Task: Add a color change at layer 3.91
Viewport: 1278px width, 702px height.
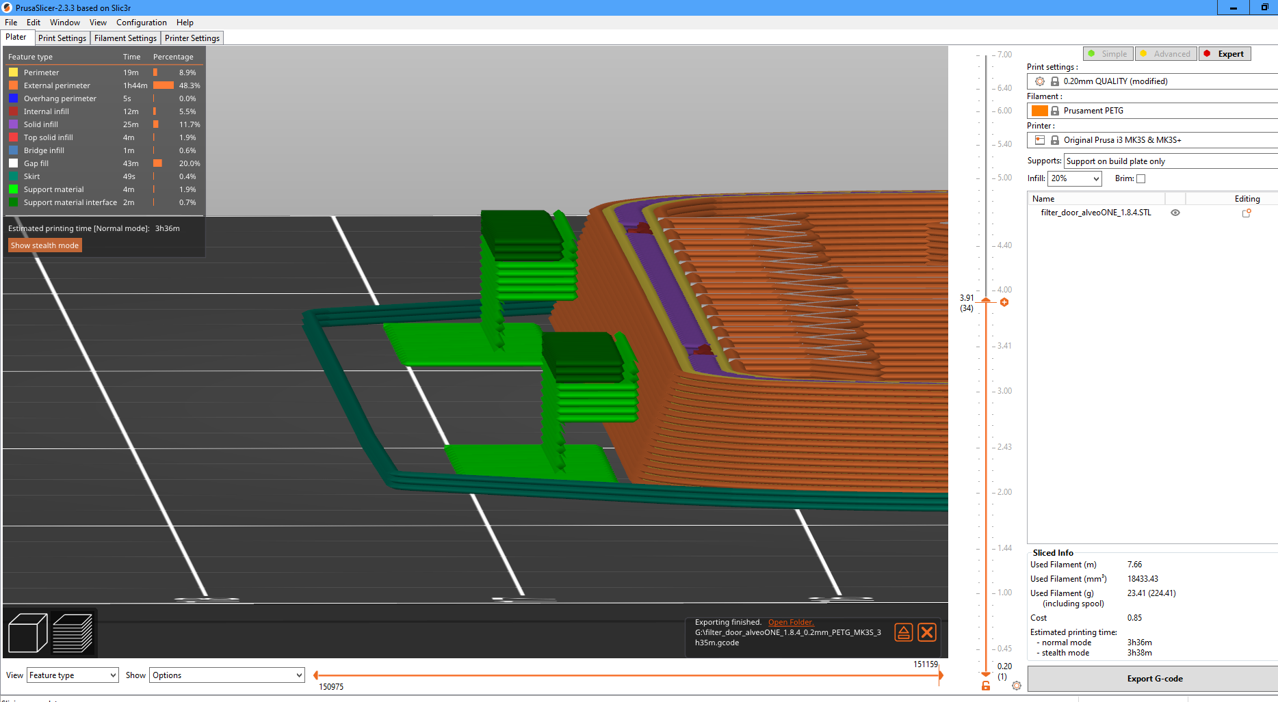Action: 1004,302
